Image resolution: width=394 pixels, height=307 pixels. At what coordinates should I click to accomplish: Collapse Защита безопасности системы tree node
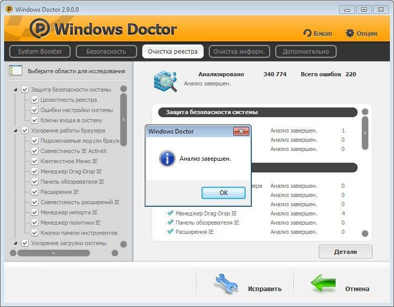[15, 90]
